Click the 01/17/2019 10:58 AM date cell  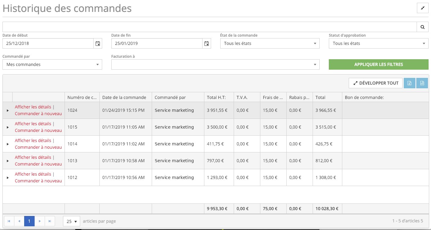pyautogui.click(x=126, y=161)
